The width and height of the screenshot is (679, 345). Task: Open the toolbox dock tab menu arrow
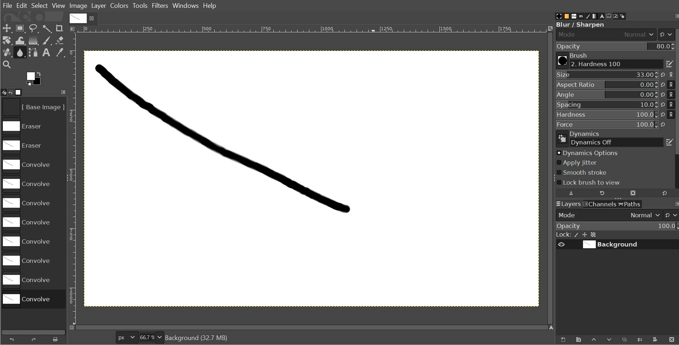tap(63, 92)
